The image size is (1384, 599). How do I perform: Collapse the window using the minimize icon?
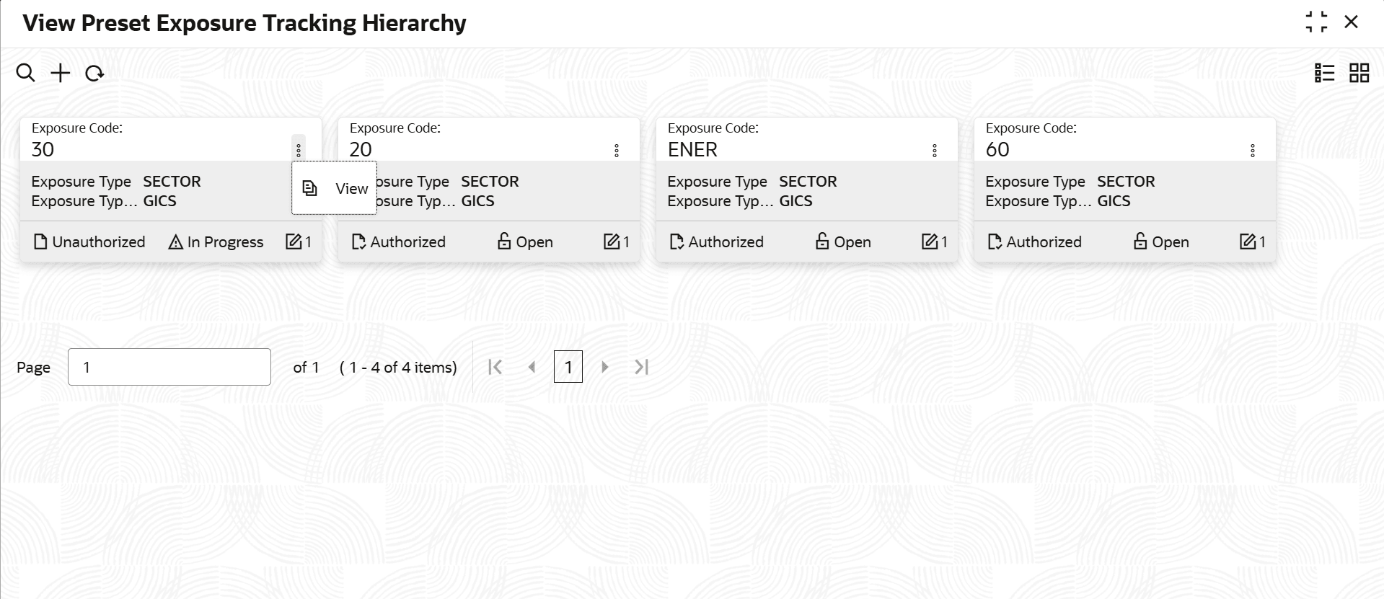(x=1316, y=22)
